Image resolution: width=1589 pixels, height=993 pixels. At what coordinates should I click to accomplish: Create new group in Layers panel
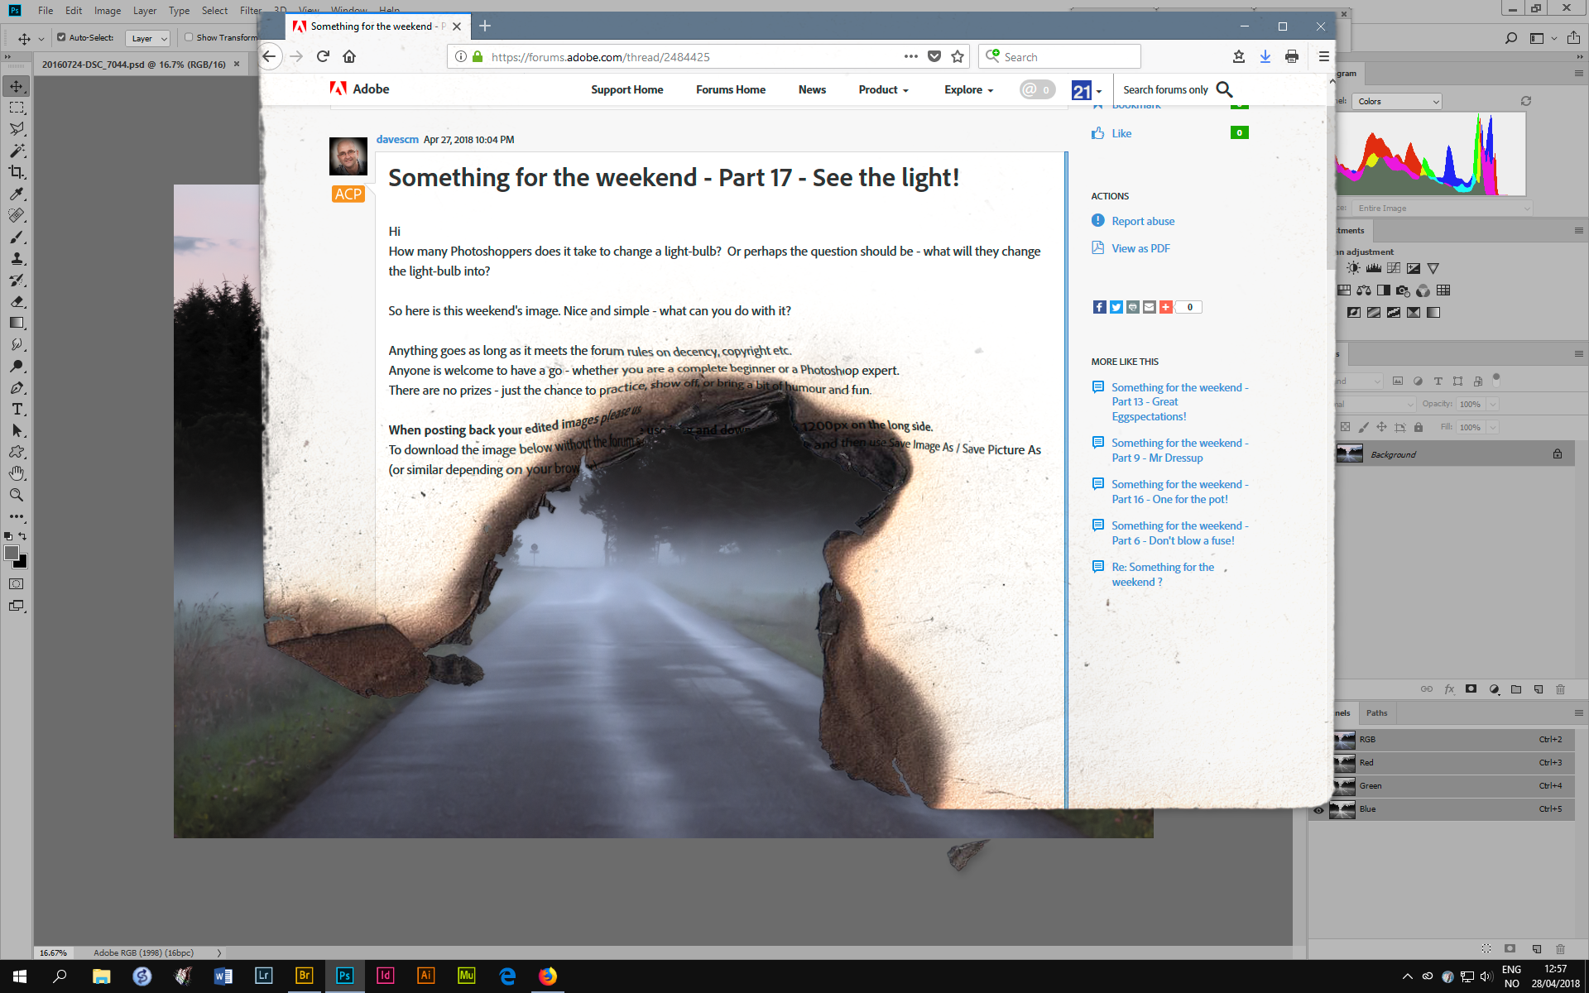point(1516,689)
